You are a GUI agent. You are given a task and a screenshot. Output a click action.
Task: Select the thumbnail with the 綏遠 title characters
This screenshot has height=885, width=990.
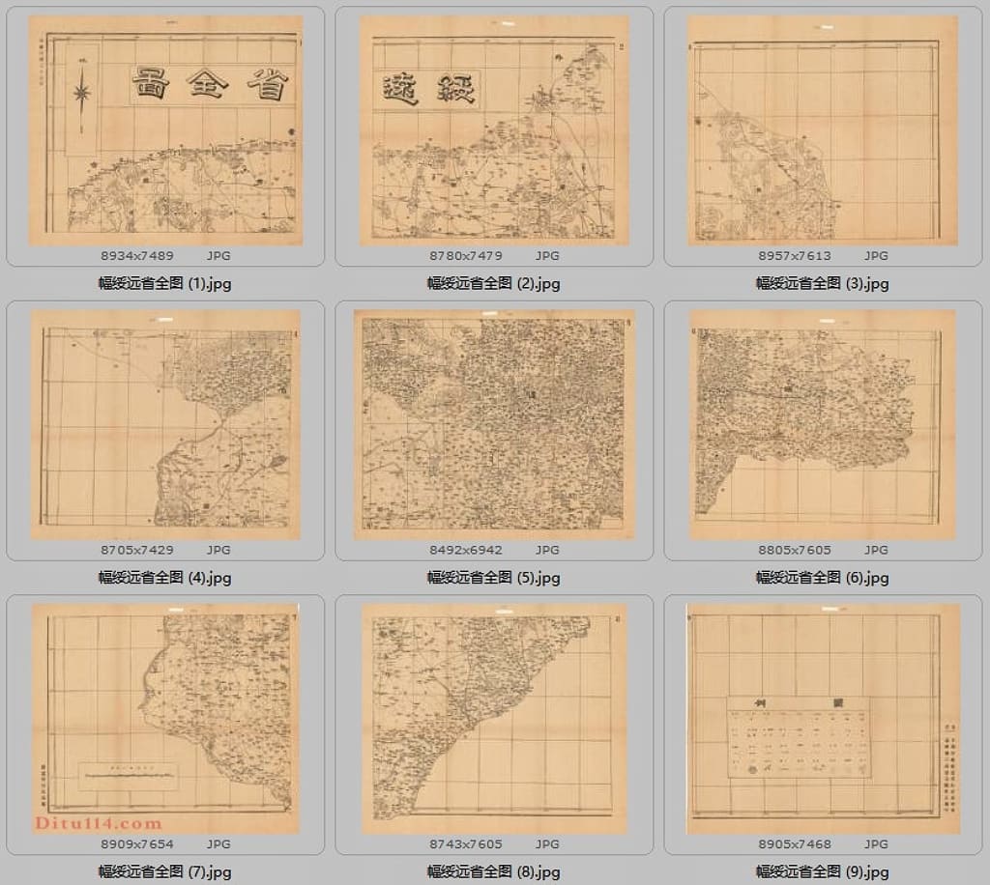(x=493, y=130)
